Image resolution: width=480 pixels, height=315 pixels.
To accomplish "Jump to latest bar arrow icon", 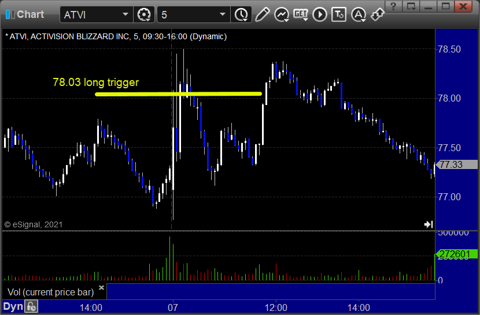I will coord(429,224).
